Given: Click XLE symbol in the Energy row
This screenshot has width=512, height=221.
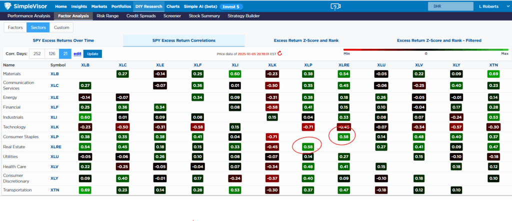Looking at the screenshot, I should click(x=54, y=97).
